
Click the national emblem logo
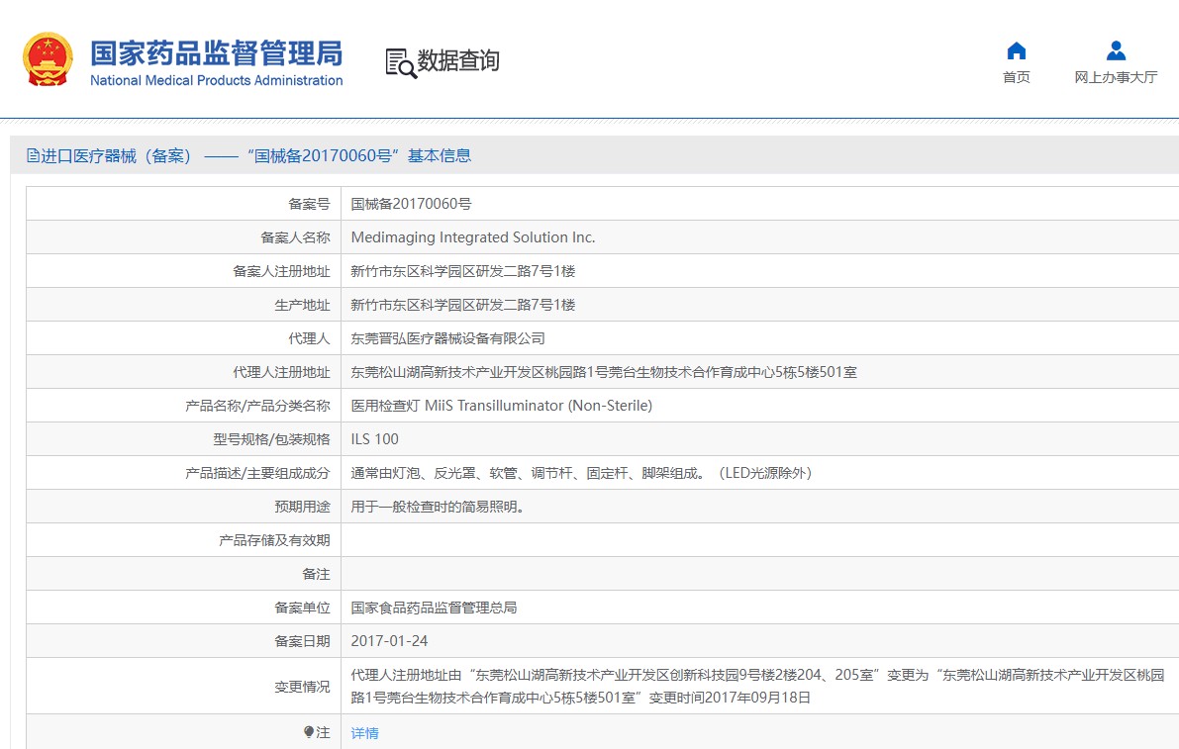(48, 59)
